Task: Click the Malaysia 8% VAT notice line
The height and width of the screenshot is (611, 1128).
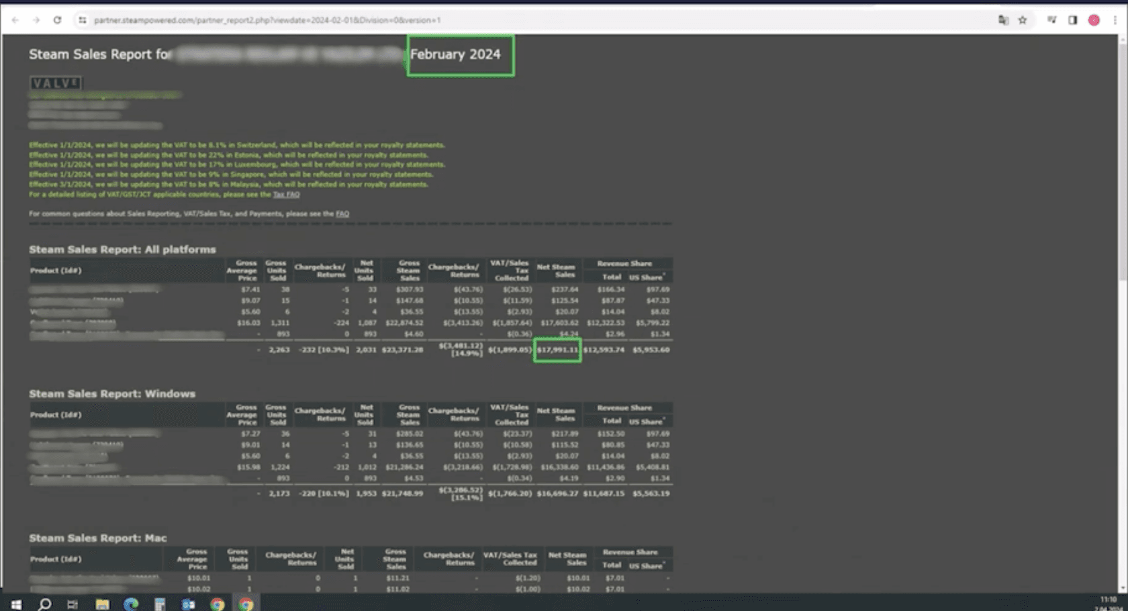Action: (x=228, y=184)
